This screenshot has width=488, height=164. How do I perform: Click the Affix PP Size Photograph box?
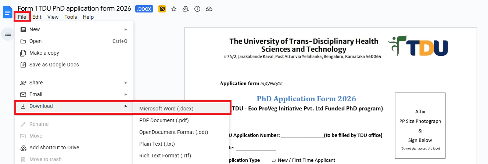click(420, 125)
